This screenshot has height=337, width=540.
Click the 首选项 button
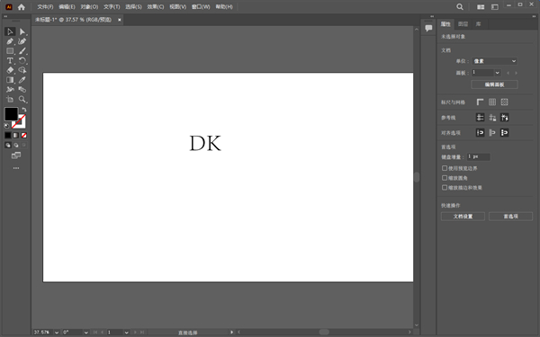pos(510,217)
